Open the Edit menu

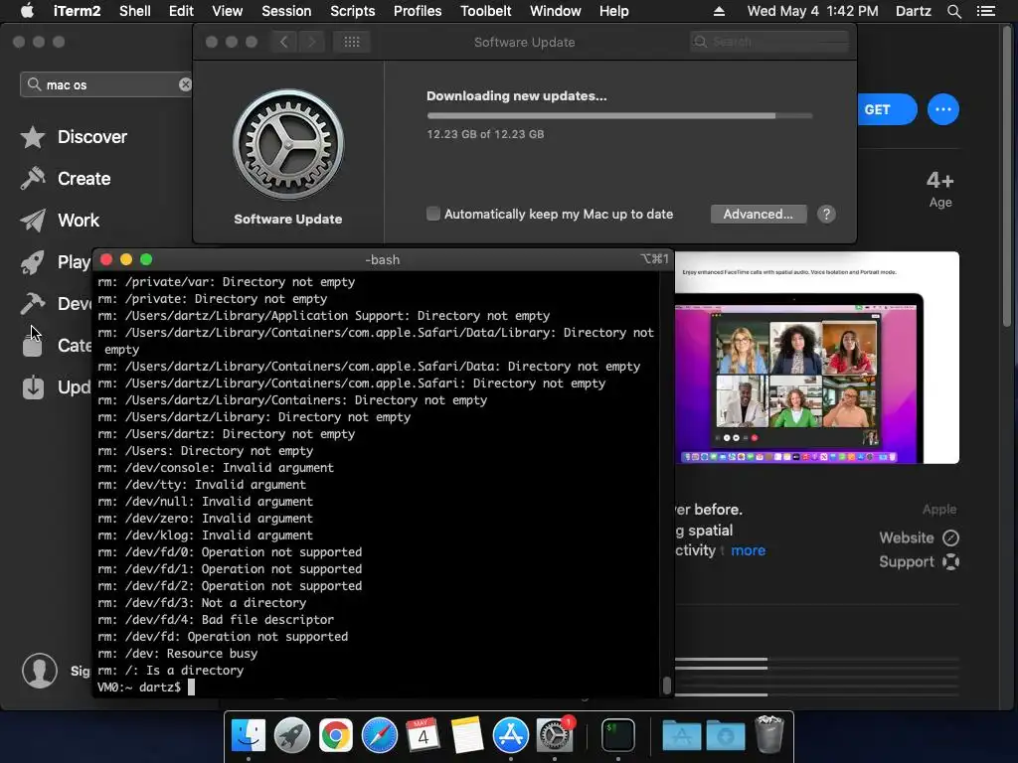(181, 11)
